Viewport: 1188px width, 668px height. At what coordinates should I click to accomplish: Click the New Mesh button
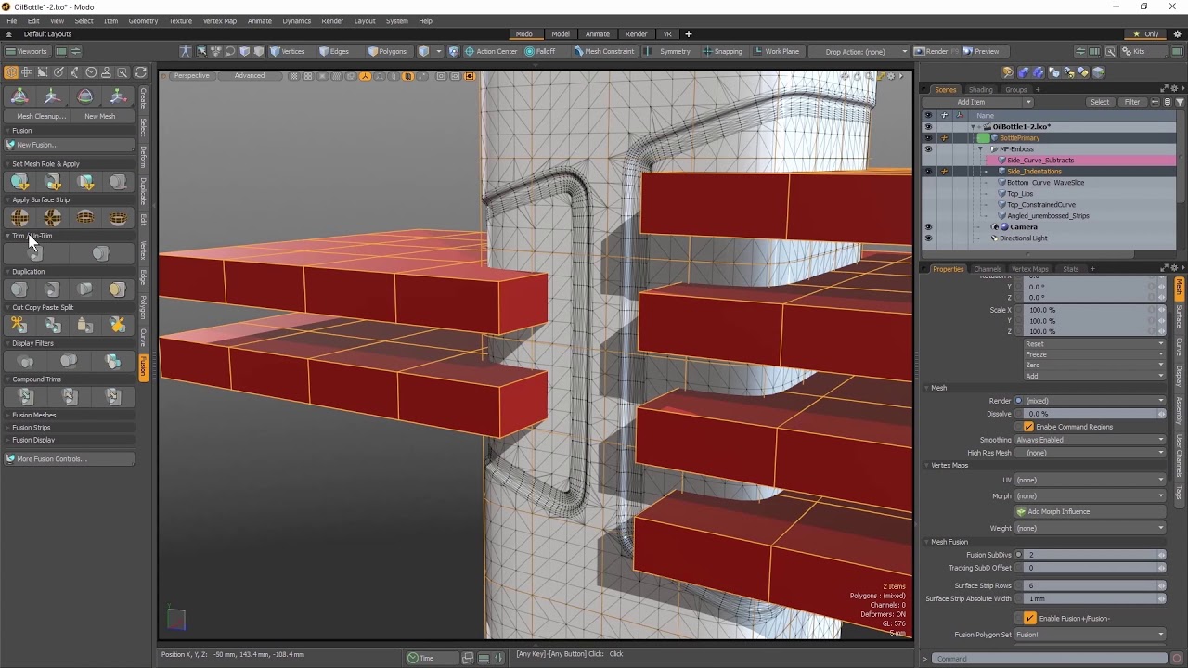[x=99, y=116]
